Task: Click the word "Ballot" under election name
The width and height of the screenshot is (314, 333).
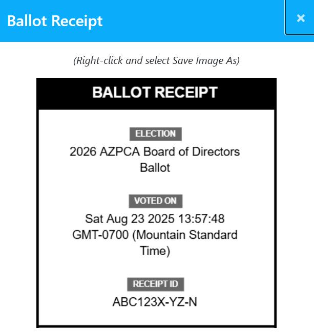Action: [155, 167]
